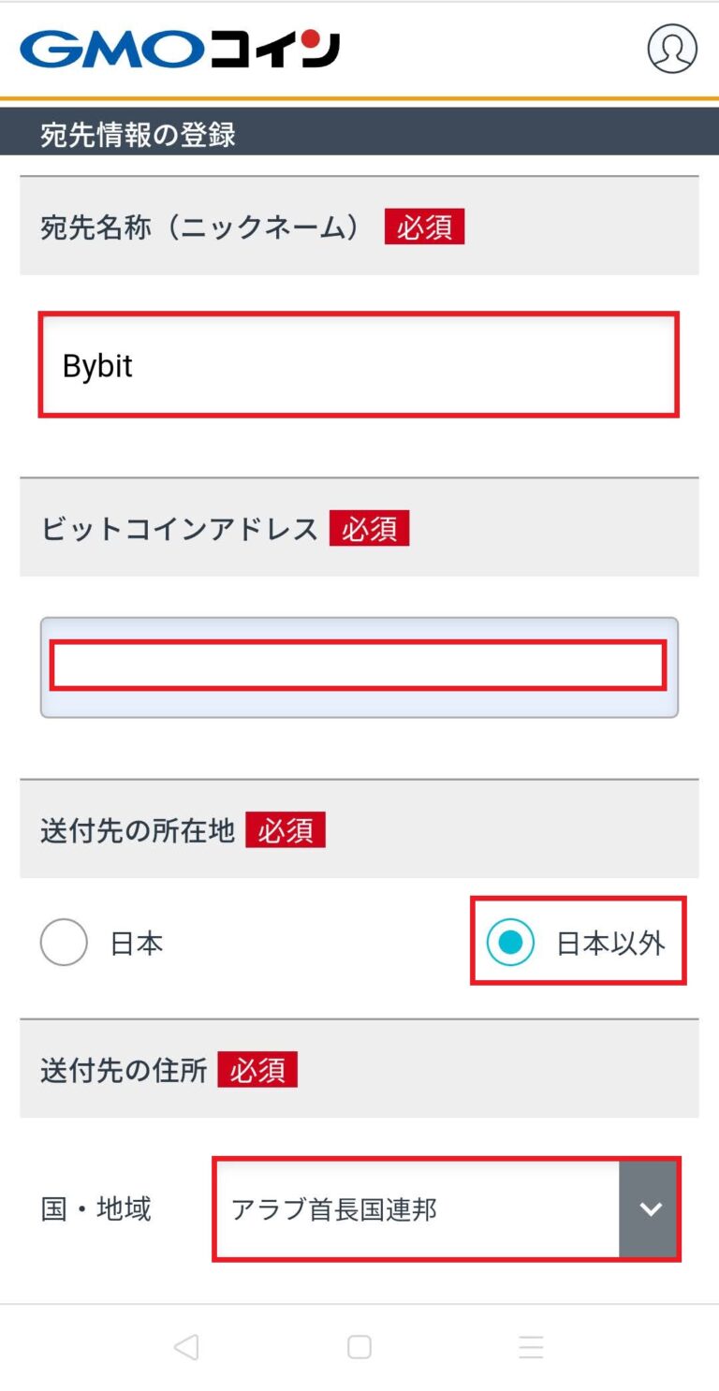The width and height of the screenshot is (719, 1391).
Task: Click the chevron on the country selector
Action: click(650, 1208)
